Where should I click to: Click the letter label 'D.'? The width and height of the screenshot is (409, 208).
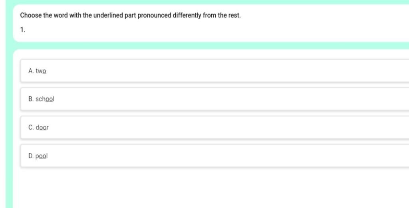[31, 156]
